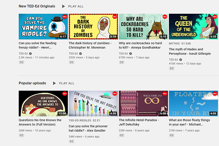Open the Popular uploads section heading
Viewport: 219px width, 146px height.
click(x=32, y=83)
